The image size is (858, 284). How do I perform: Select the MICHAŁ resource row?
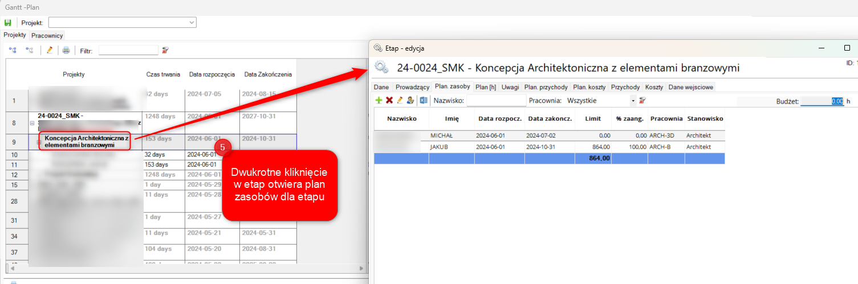(550, 136)
